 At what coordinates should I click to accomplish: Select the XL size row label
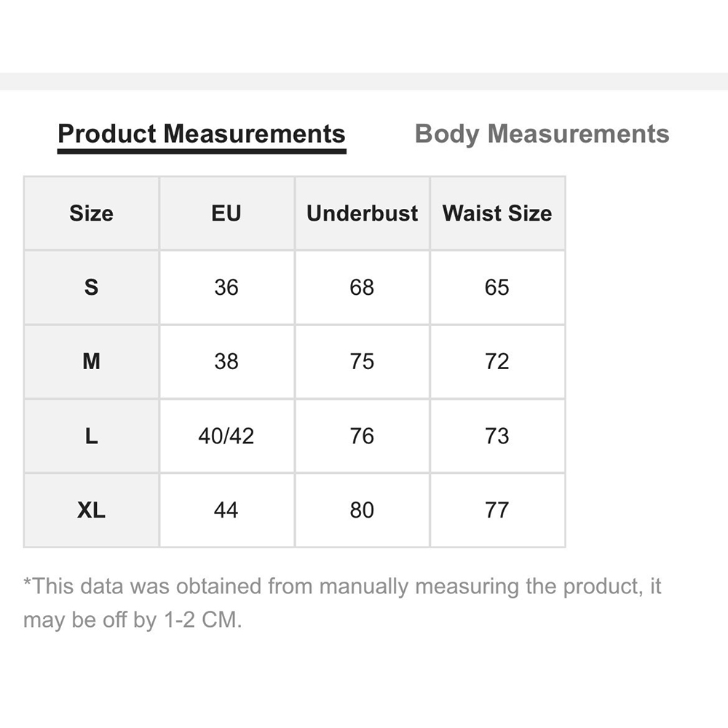point(92,510)
